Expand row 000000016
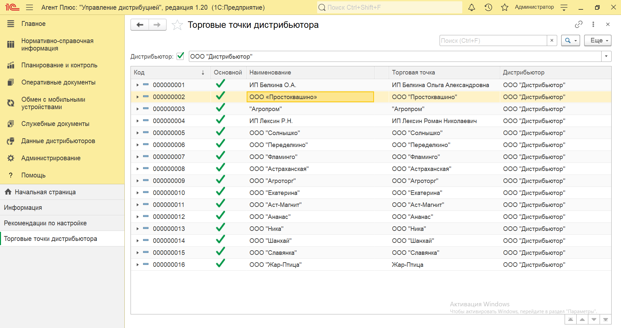This screenshot has height=328, width=621. click(138, 265)
